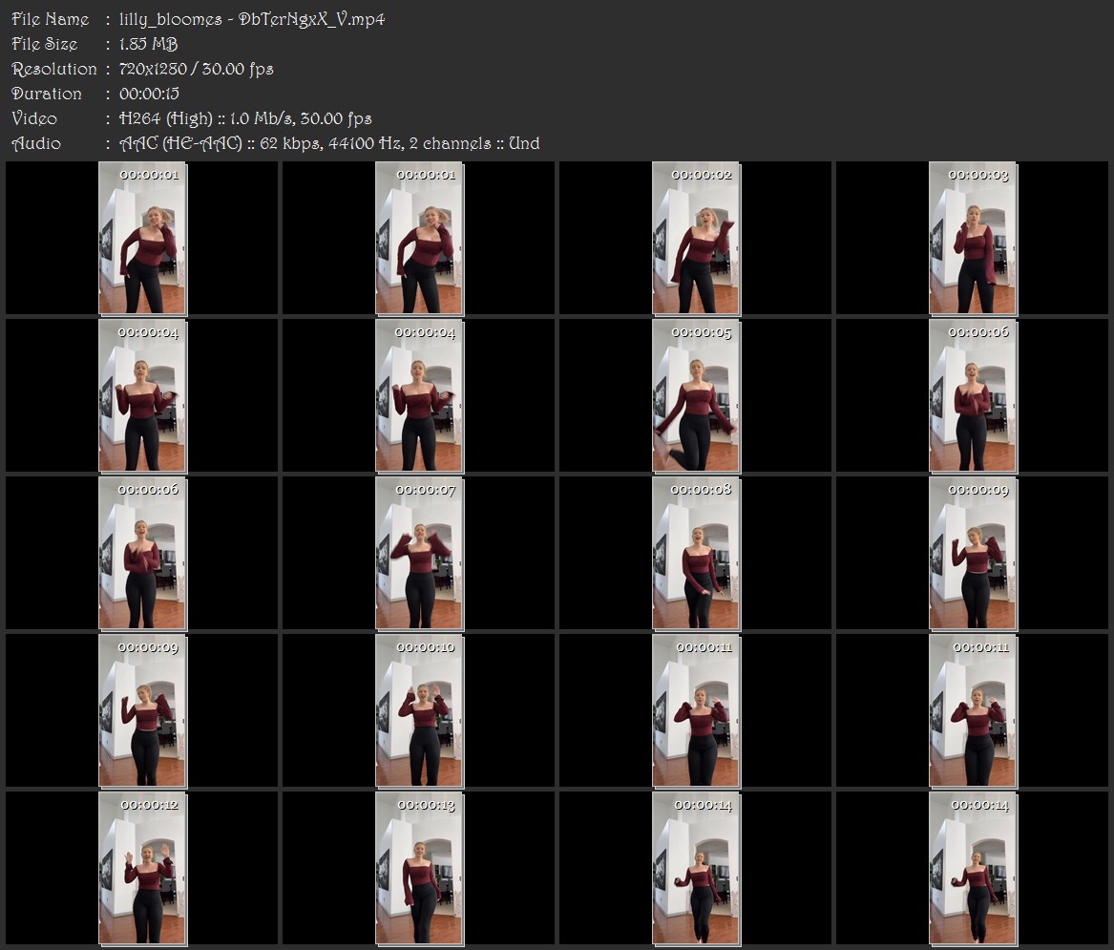Image resolution: width=1114 pixels, height=950 pixels.
Task: Click the thumbnail stamped 00:00:08
Action: pyautogui.click(x=696, y=554)
